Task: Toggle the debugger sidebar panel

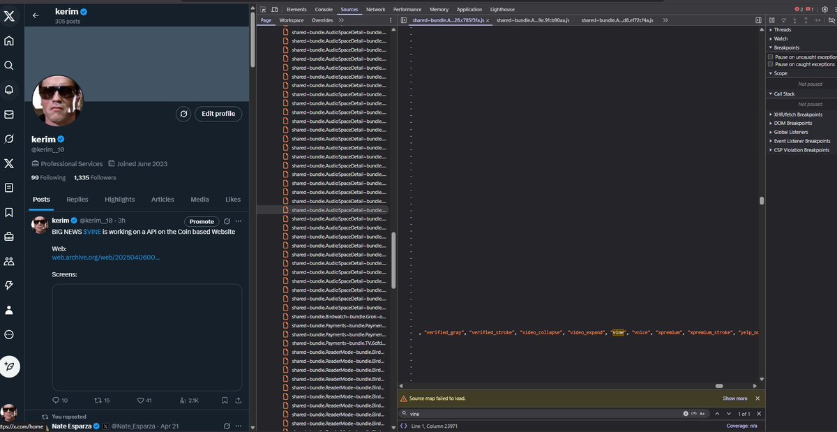Action: (x=758, y=20)
